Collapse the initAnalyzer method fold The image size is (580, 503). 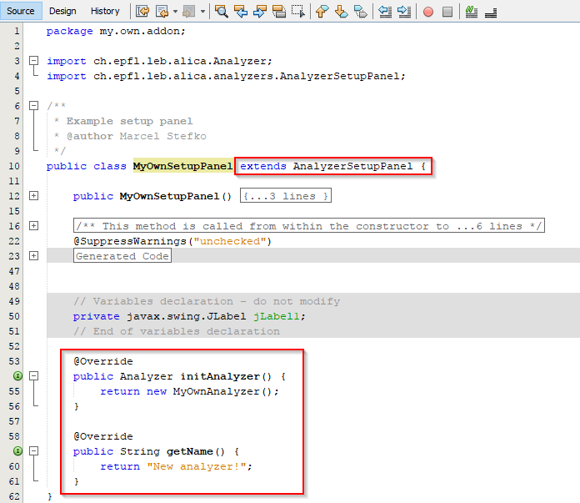click(x=33, y=376)
